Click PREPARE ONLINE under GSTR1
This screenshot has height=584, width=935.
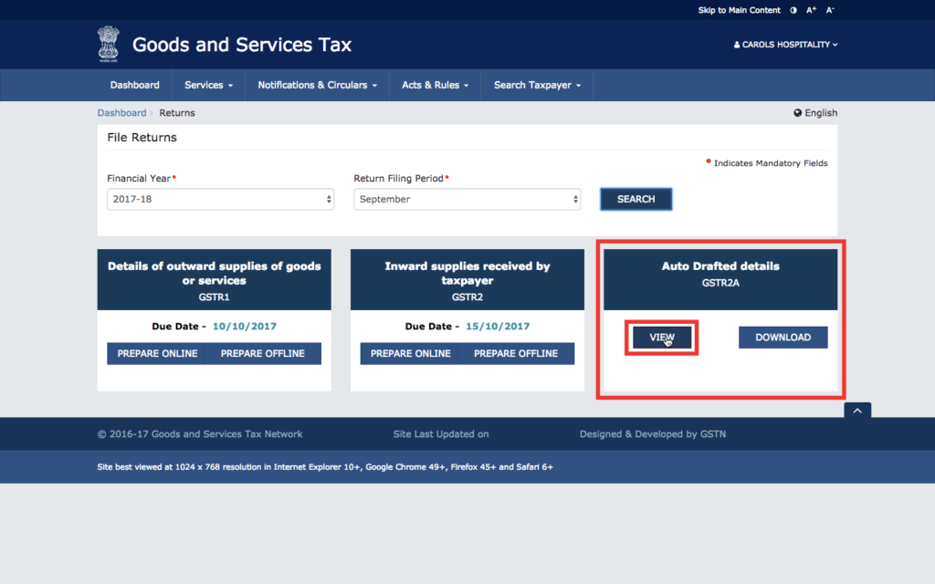pos(156,353)
